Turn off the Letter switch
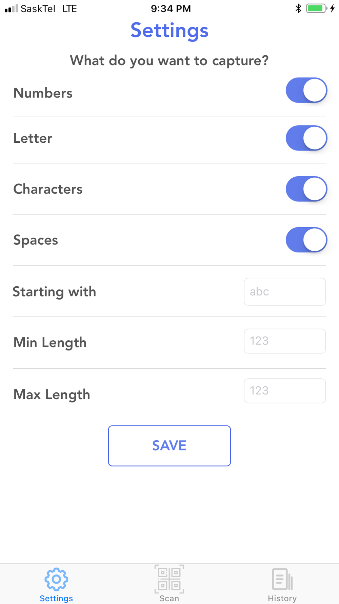 [306, 138]
